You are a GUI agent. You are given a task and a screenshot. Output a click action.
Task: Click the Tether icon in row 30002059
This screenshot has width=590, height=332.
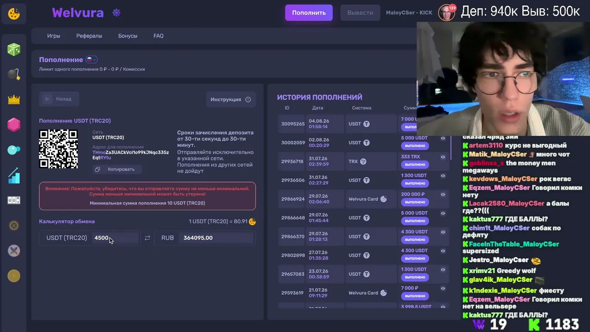[366, 143]
